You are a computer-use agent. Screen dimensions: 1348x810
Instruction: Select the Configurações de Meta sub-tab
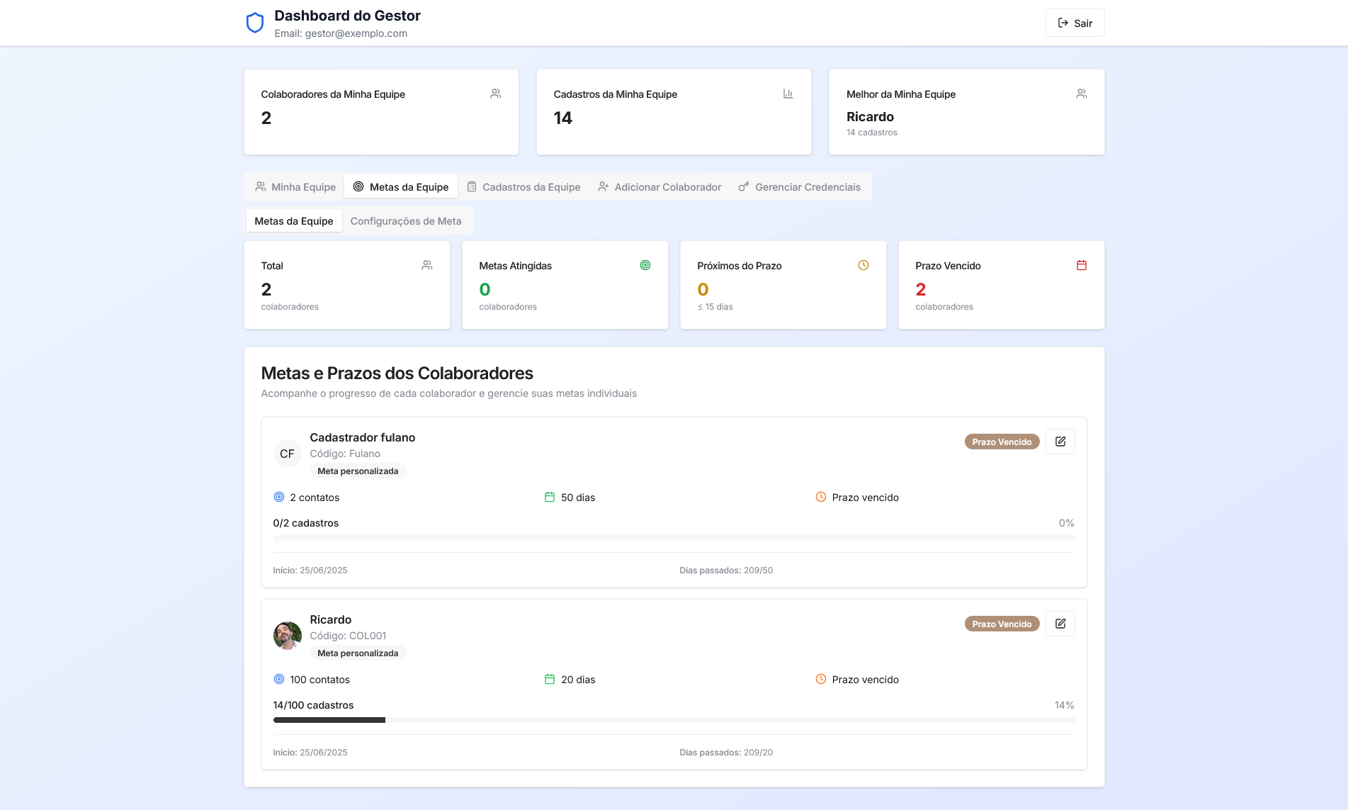pyautogui.click(x=405, y=221)
